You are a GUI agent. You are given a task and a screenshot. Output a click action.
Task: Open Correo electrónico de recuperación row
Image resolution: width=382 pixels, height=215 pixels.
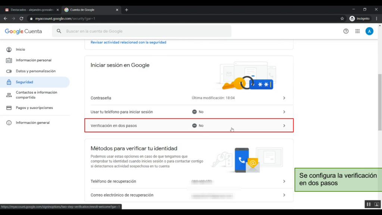189,195
